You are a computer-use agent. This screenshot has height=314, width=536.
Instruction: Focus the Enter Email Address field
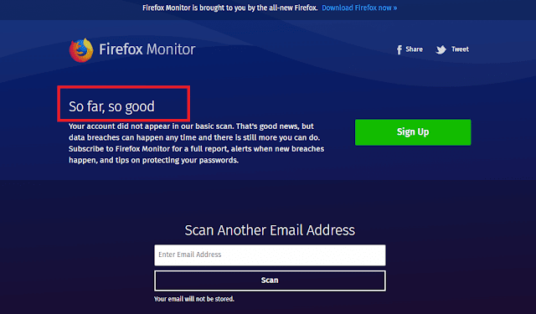coord(270,255)
